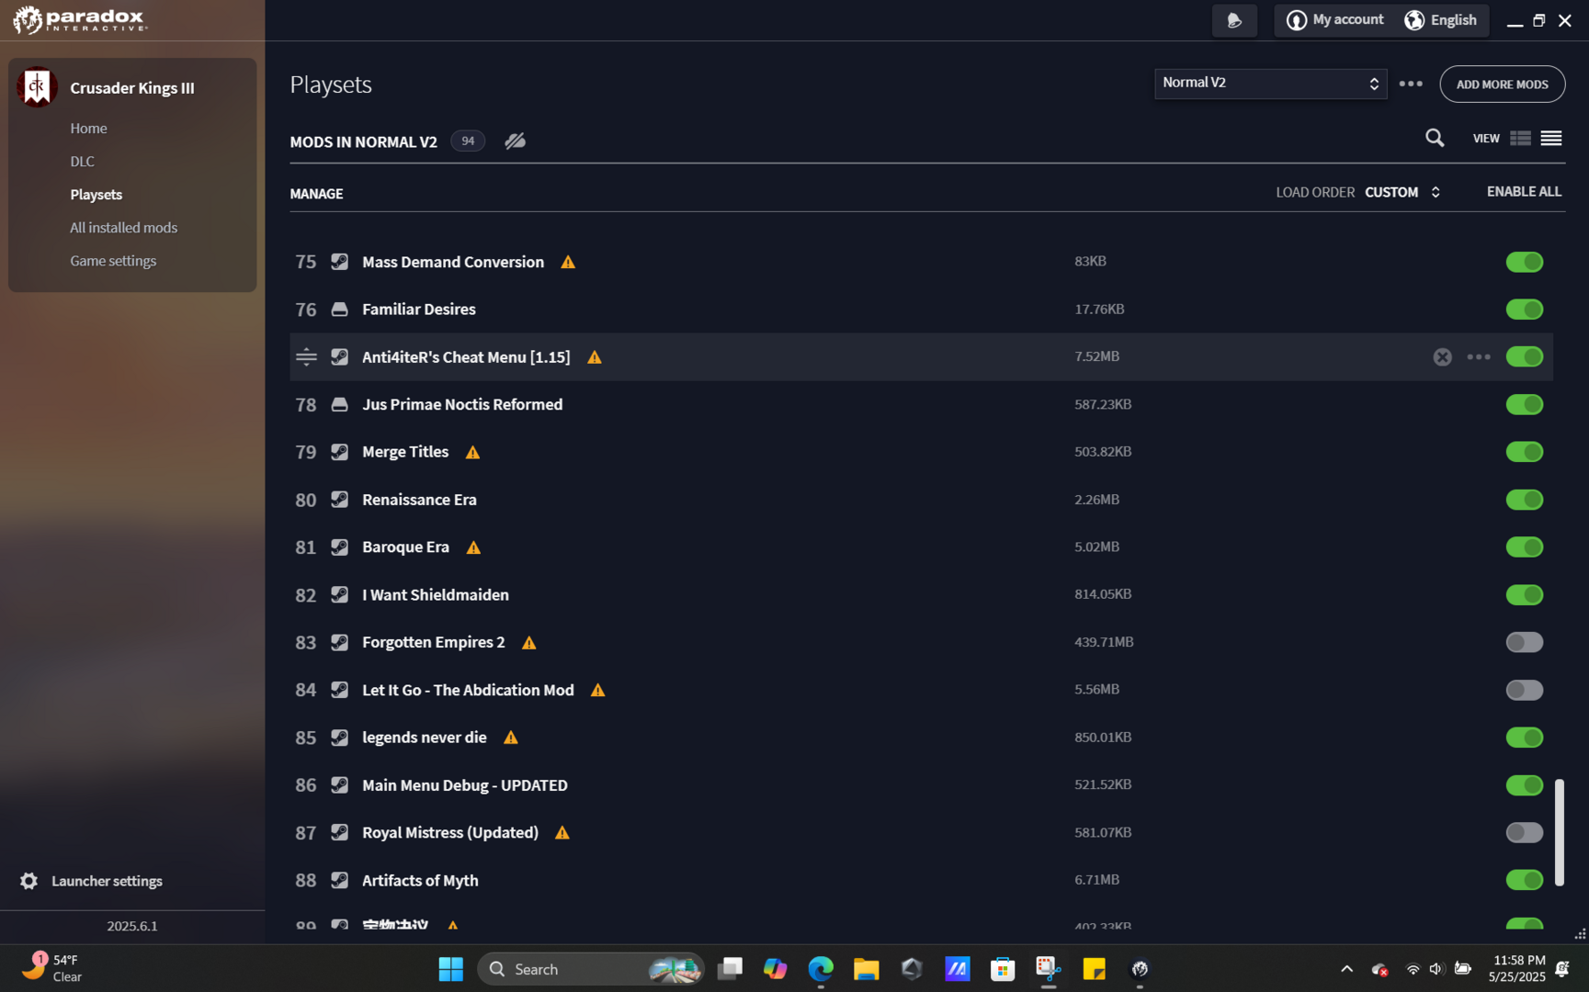Click warning icon beside Merge Titles
Image resolution: width=1589 pixels, height=992 pixels.
(x=472, y=452)
